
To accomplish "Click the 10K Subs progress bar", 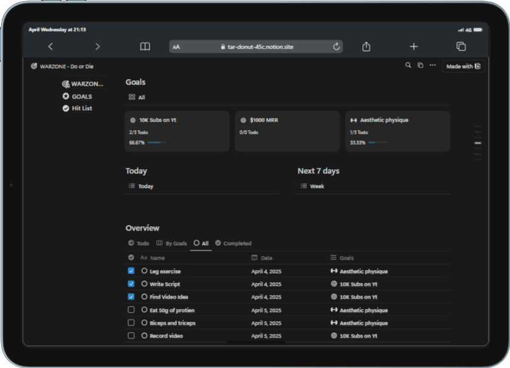I will click(x=157, y=142).
